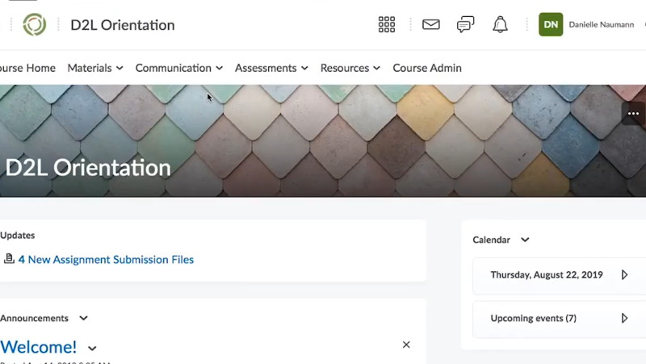Click the Danielle Naumann user name
The image size is (646, 364).
click(x=601, y=25)
